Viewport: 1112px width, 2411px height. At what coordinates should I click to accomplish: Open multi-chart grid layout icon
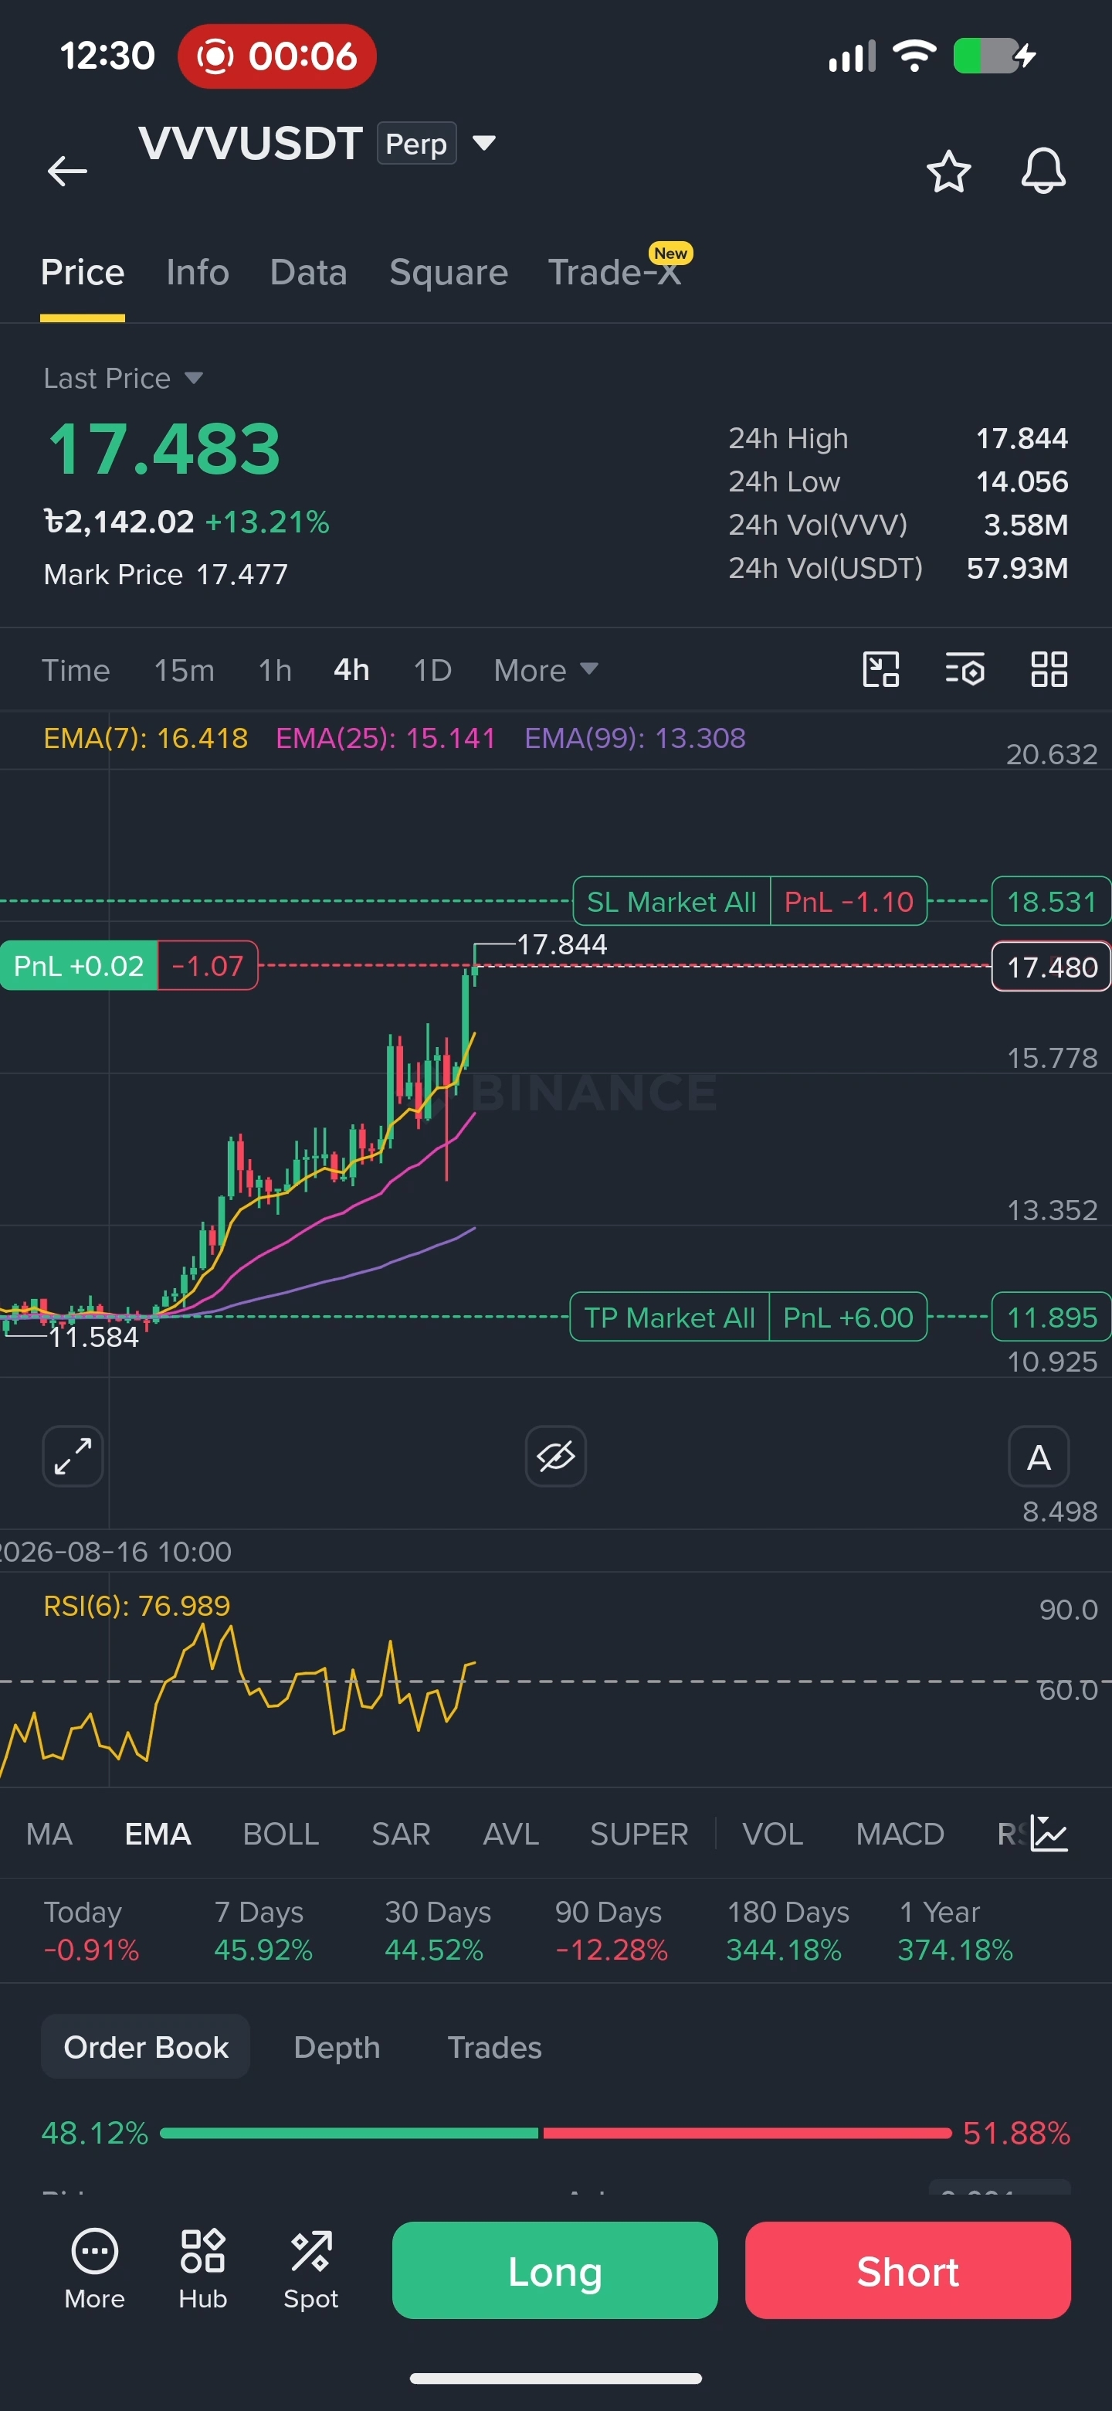[x=1049, y=669]
